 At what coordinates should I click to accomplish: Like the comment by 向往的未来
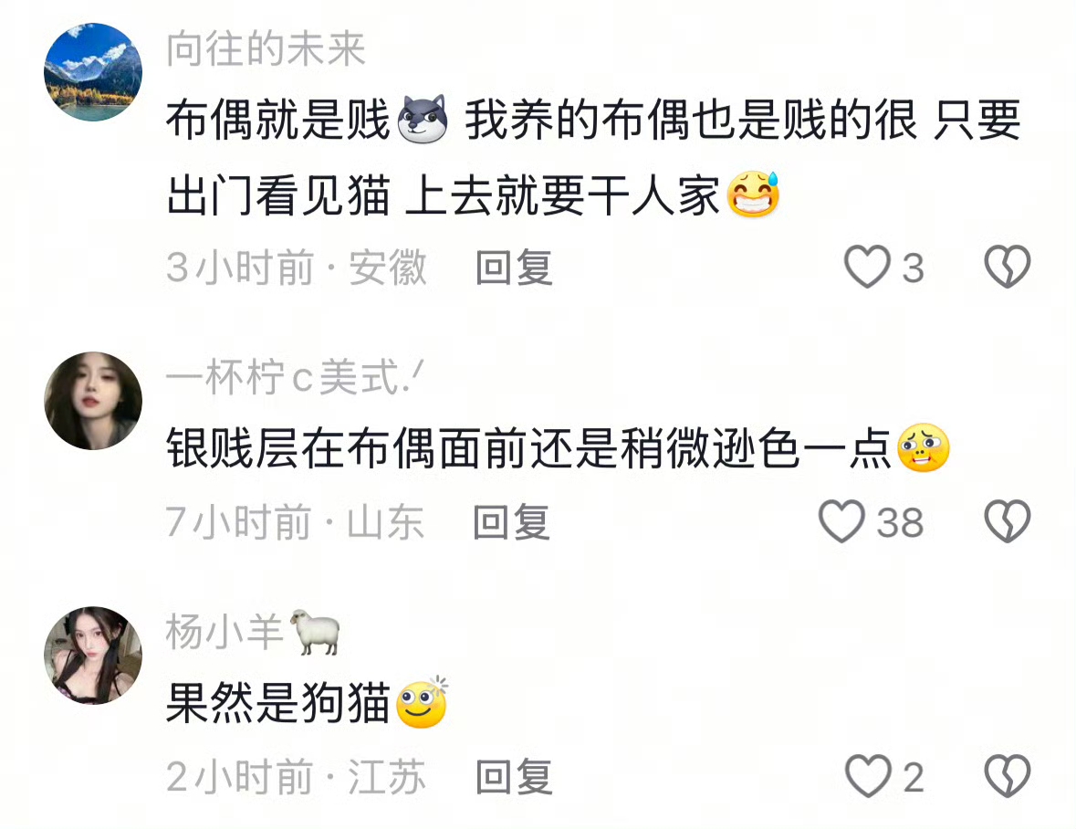point(867,267)
